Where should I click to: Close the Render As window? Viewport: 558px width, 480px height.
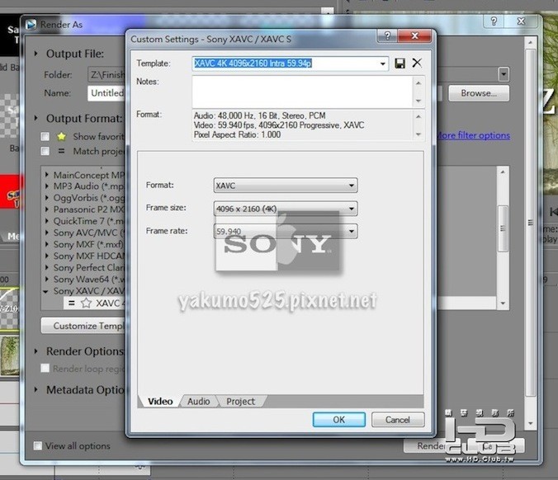tap(521, 21)
